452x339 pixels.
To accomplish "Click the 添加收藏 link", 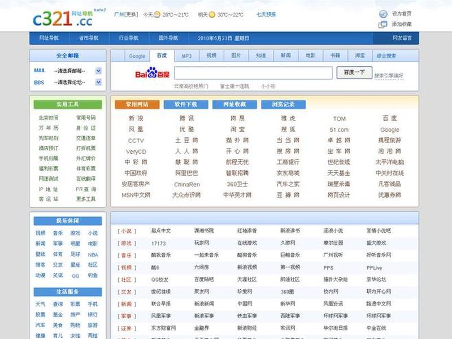I will [x=402, y=24].
